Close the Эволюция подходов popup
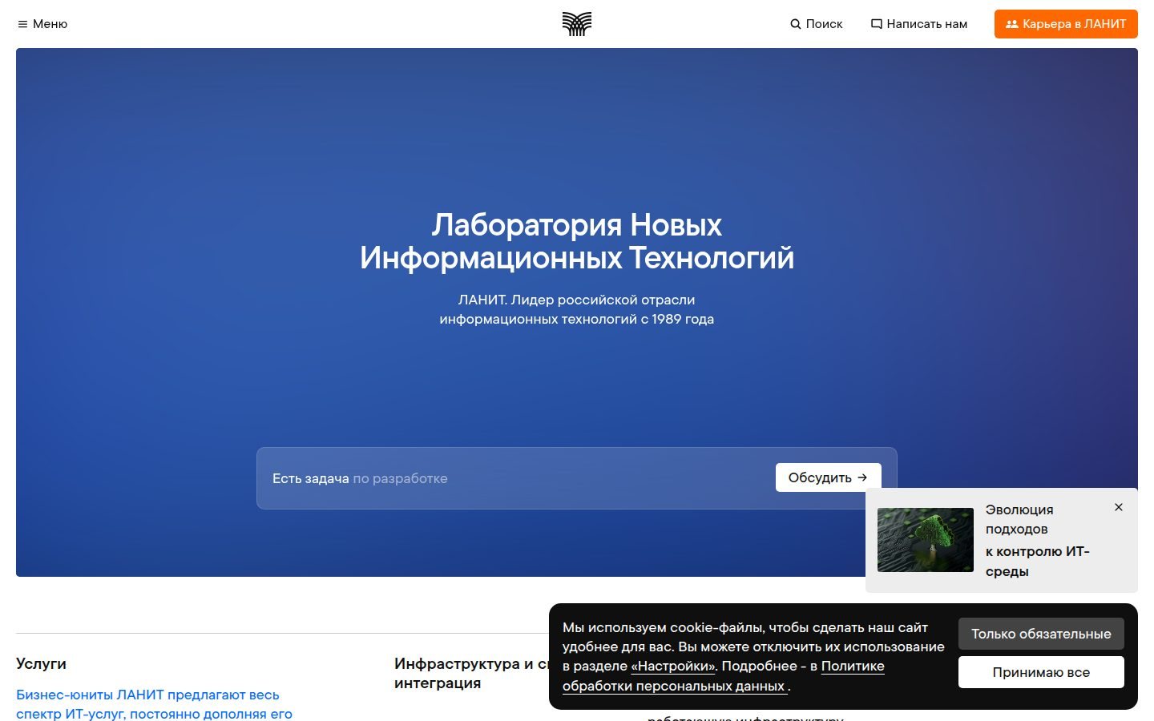The image size is (1154, 721). pyautogui.click(x=1119, y=507)
